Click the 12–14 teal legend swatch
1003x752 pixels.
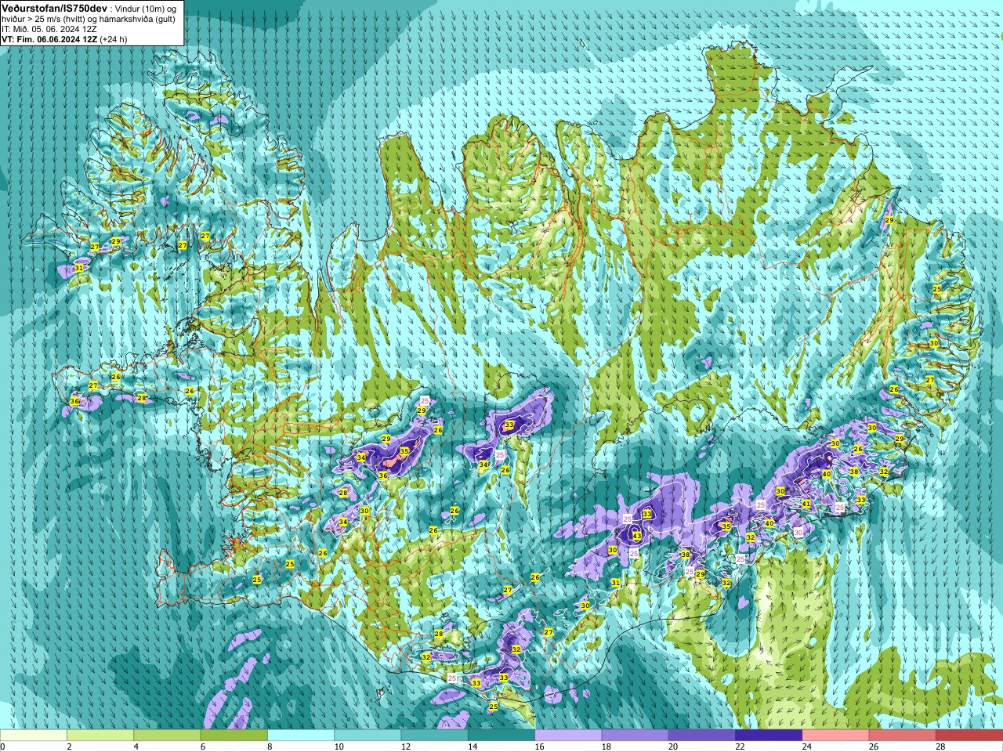pos(434,736)
